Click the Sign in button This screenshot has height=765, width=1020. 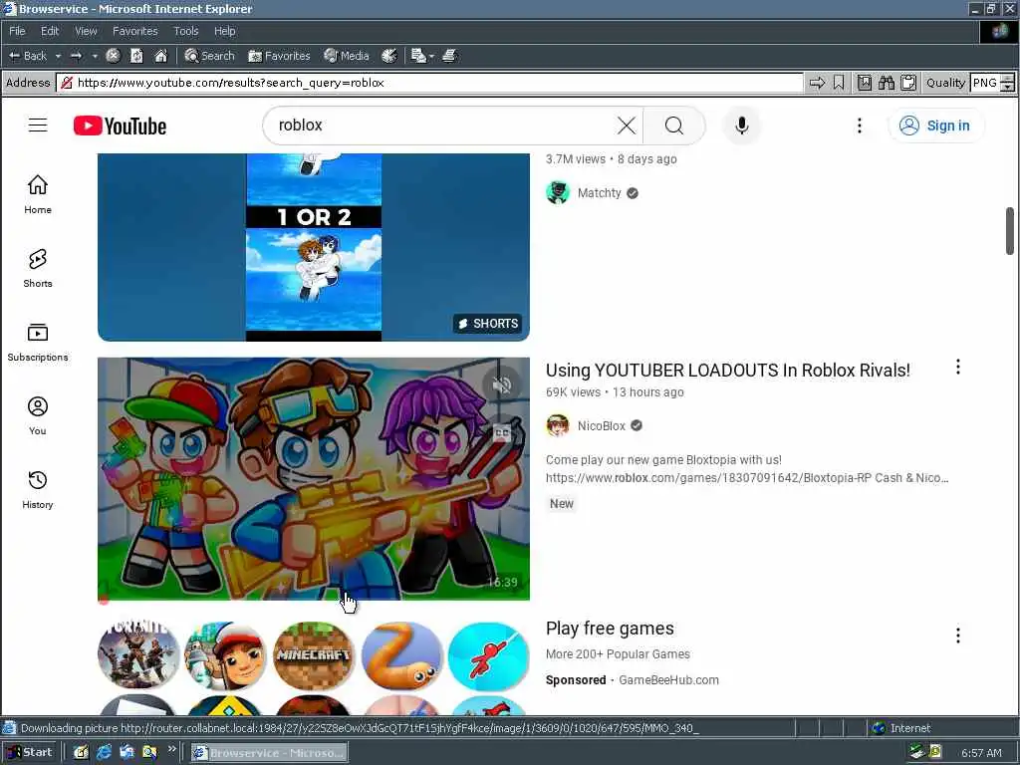(935, 126)
